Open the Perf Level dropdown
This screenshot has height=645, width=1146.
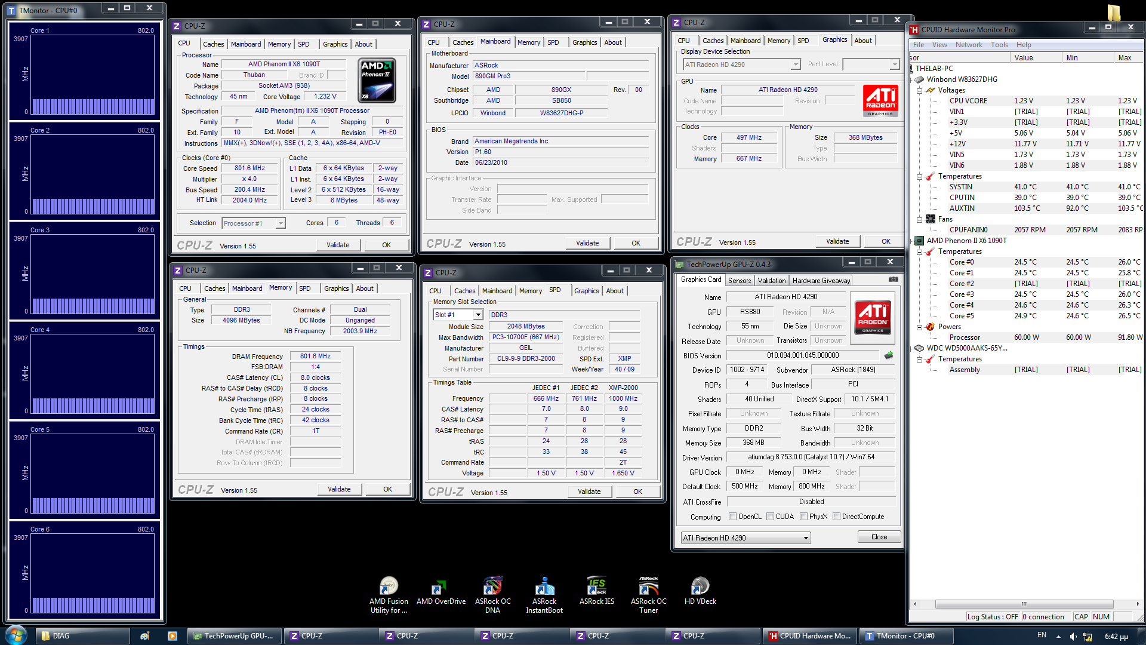pyautogui.click(x=871, y=64)
